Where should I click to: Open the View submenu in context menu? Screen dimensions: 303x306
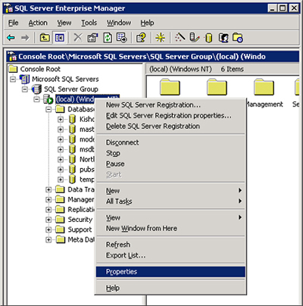coord(170,217)
